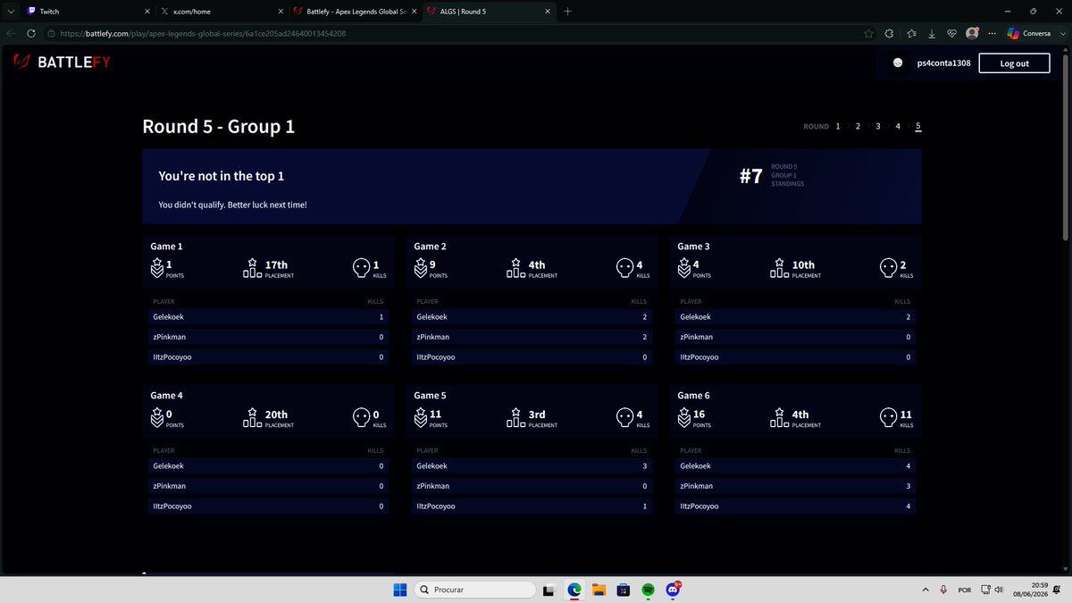
Task: Select zPinkman row in Game 2
Action: 532,337
